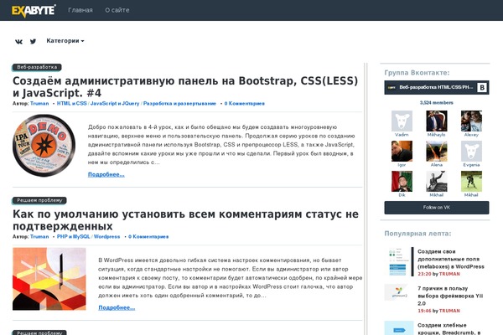The image size is (503, 335).
Task: Open comments link of Bootstrap post
Action: pos(245,104)
